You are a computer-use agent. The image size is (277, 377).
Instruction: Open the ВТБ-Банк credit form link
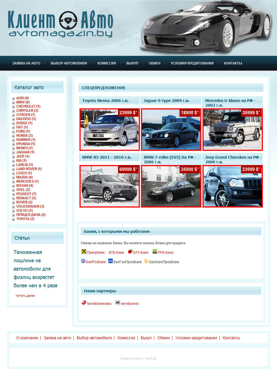click(116, 253)
